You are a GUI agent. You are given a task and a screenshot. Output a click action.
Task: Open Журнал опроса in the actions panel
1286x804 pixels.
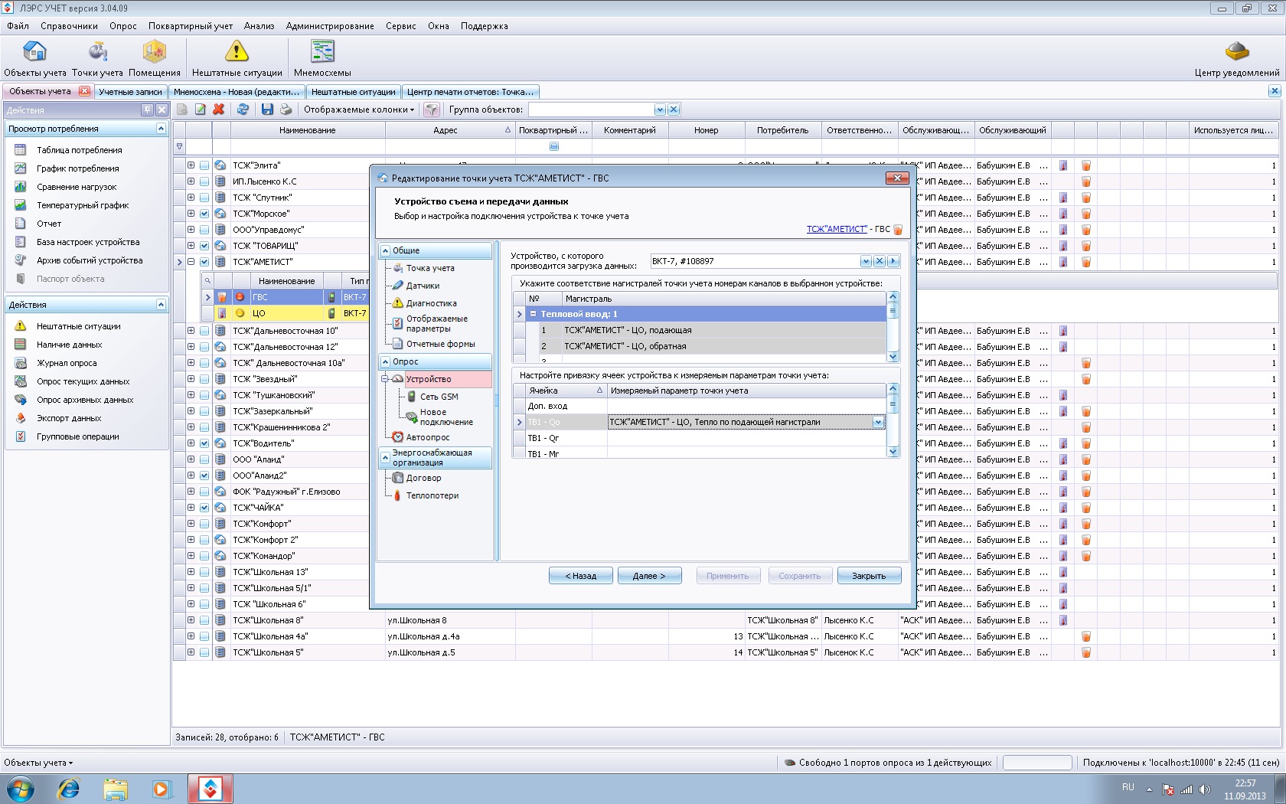67,363
